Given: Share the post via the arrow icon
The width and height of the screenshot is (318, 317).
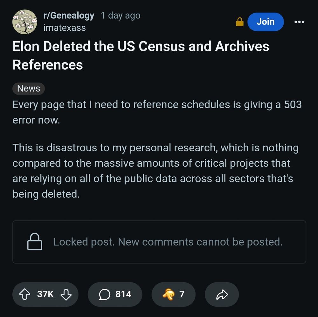Looking at the screenshot, I should click(222, 294).
